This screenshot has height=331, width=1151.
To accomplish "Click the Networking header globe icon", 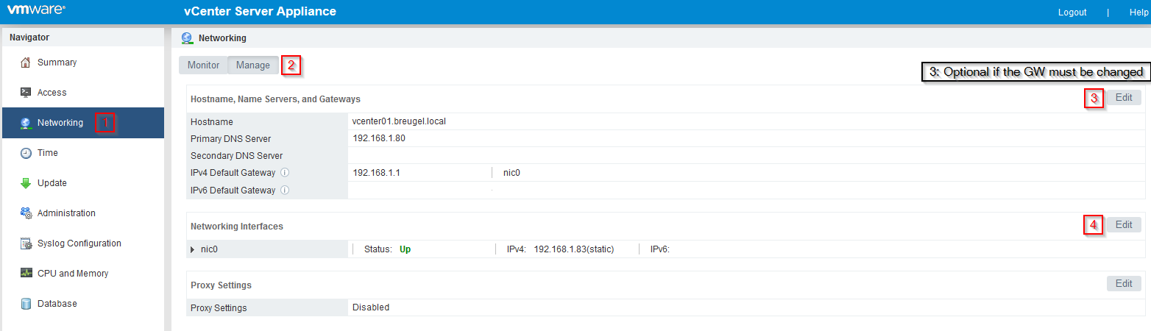I will 187,38.
